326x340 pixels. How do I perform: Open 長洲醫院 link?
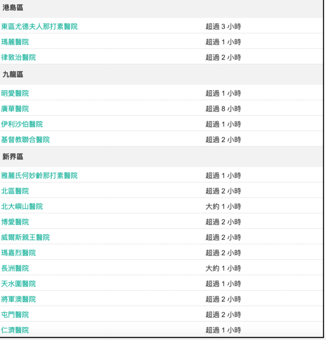pos(15,268)
